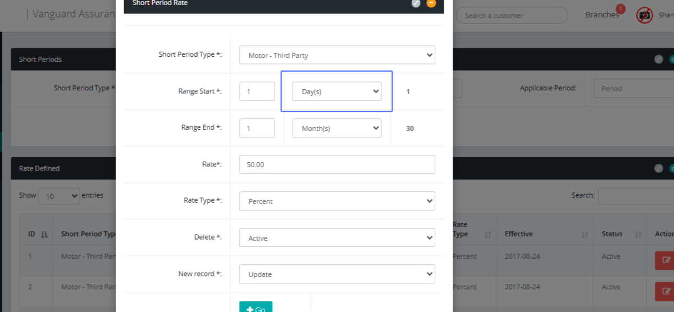The width and height of the screenshot is (674, 312).
Task: Open the Branches menu in top bar
Action: coord(601,15)
